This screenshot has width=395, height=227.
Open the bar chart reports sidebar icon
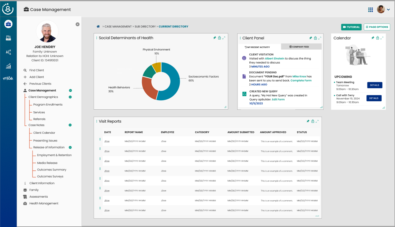tap(8, 66)
